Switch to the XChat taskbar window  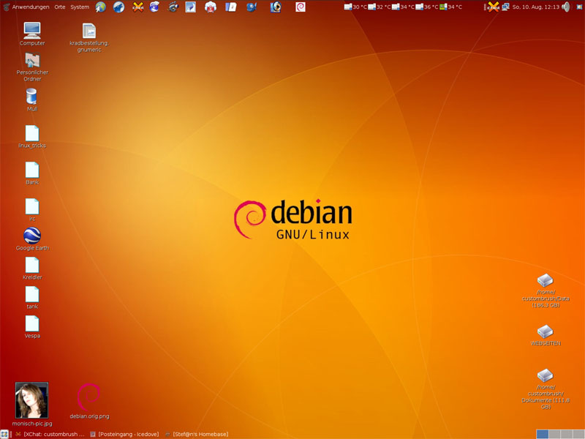(50, 434)
